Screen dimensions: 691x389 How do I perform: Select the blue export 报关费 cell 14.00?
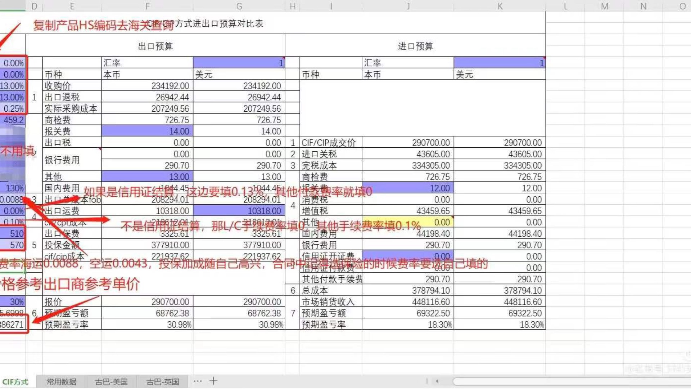147,131
